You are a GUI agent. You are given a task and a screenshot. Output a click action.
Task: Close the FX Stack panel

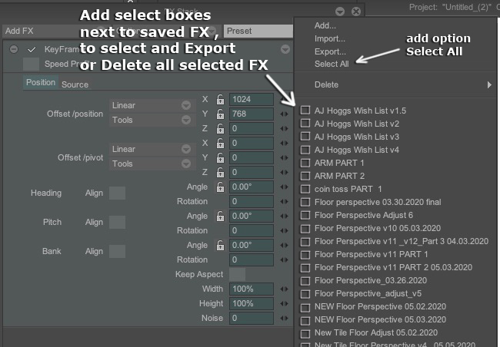coord(356,12)
